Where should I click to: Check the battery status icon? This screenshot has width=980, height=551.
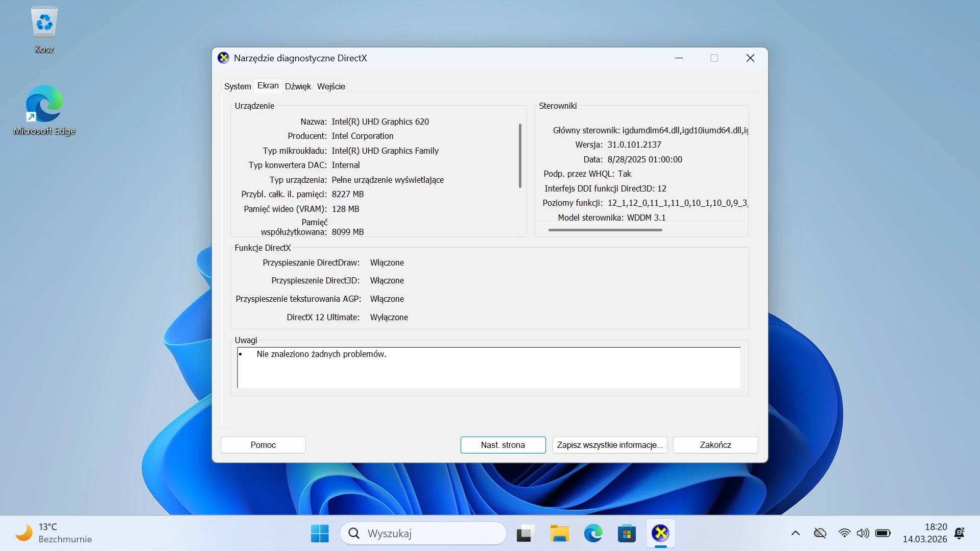[x=883, y=533]
